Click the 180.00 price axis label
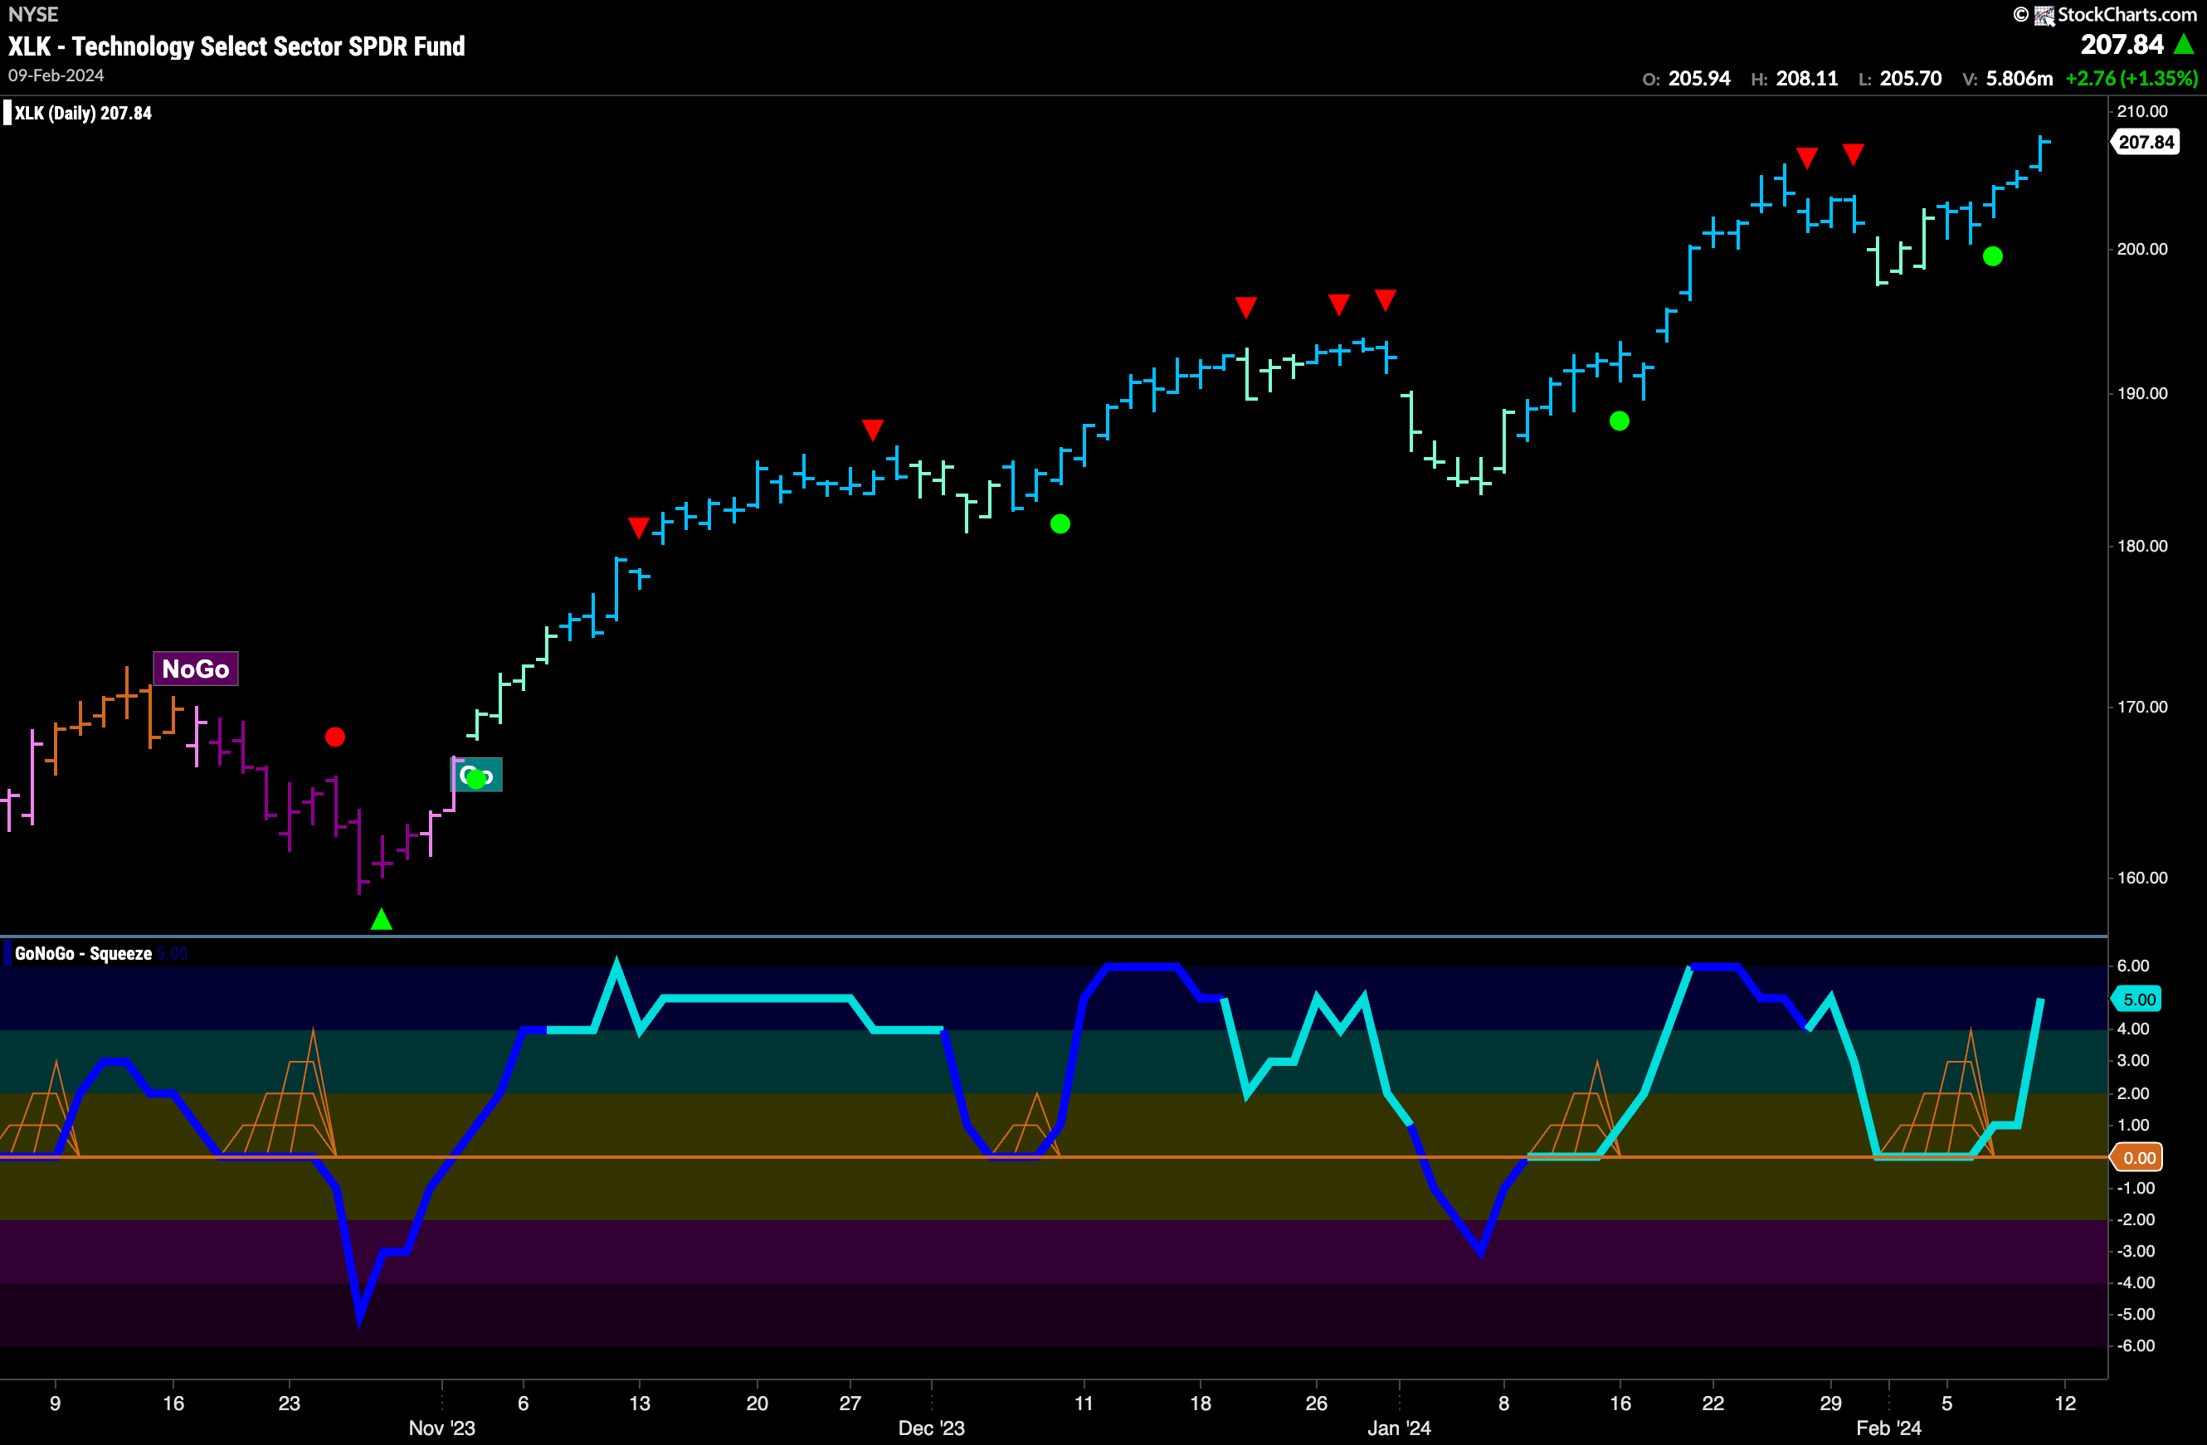Image resolution: width=2207 pixels, height=1445 pixels. (x=2142, y=546)
